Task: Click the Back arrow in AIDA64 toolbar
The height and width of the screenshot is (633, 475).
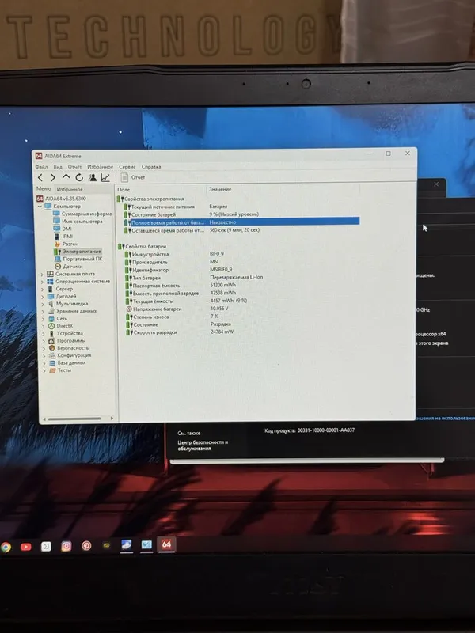Action: 40,177
